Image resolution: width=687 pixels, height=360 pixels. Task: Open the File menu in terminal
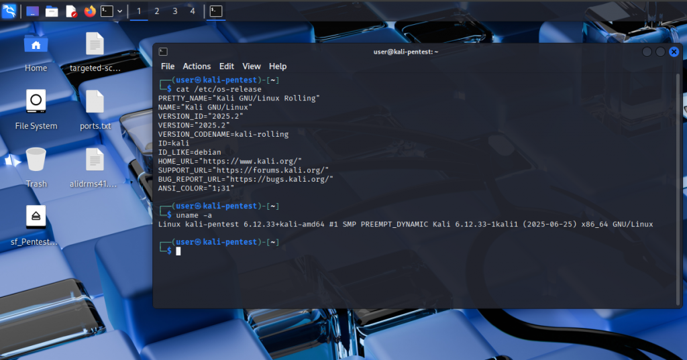click(168, 66)
